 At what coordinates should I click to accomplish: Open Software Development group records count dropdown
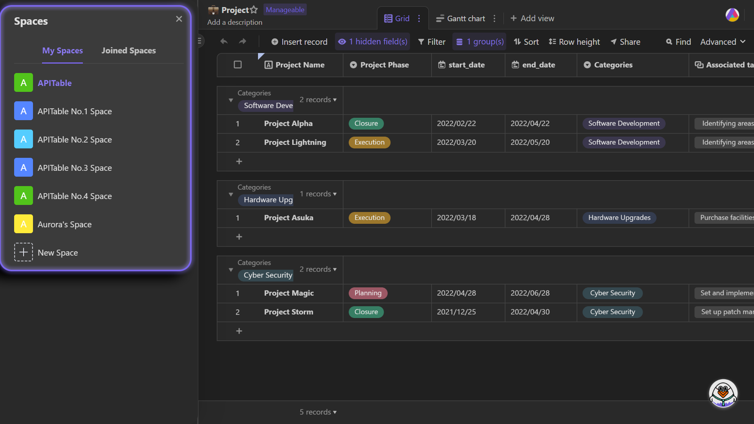click(x=318, y=100)
